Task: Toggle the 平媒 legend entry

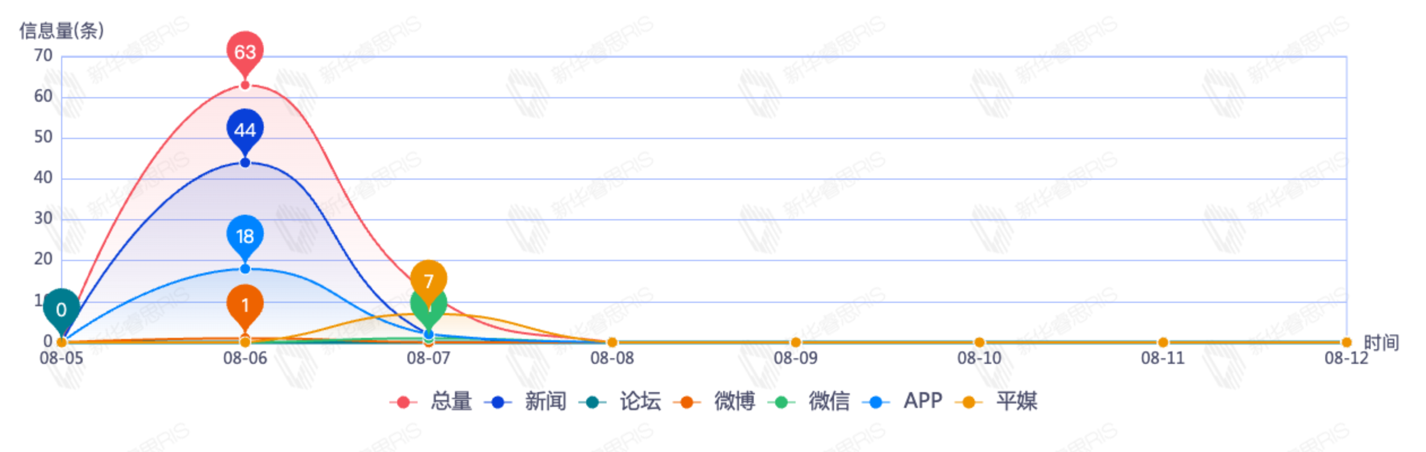Action: click(997, 402)
